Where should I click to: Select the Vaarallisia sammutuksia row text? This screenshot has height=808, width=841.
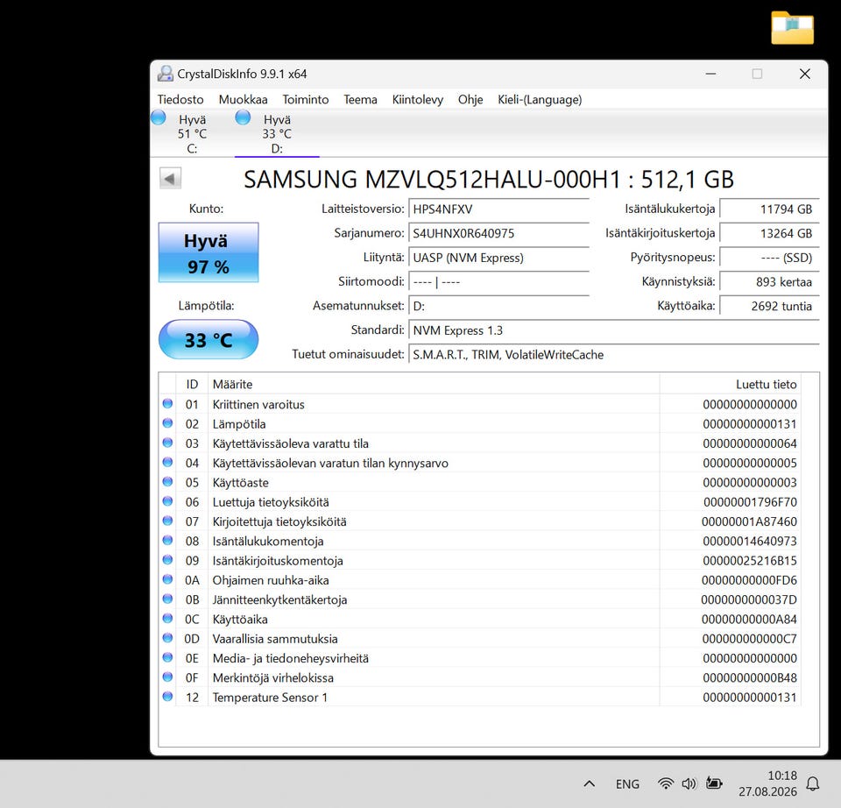tap(275, 639)
